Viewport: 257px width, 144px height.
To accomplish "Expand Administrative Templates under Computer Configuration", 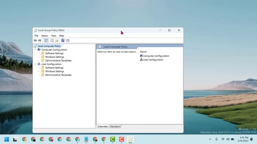I will (39, 60).
